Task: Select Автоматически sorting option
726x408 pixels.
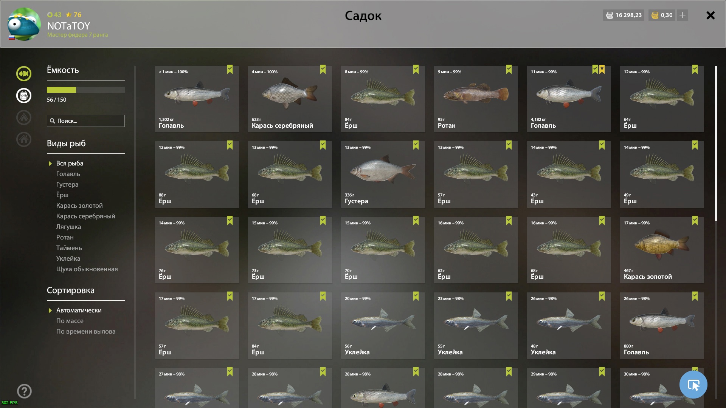Action: [79, 310]
